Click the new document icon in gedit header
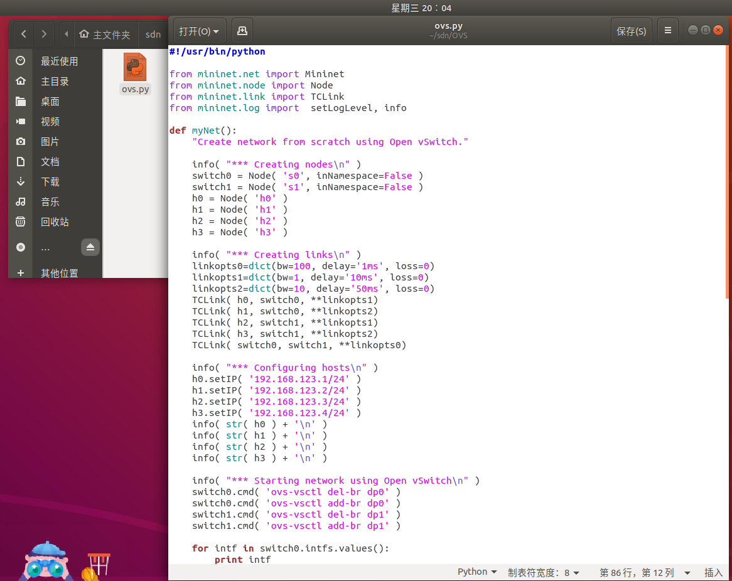Screen dimensions: 732x581 242,31
